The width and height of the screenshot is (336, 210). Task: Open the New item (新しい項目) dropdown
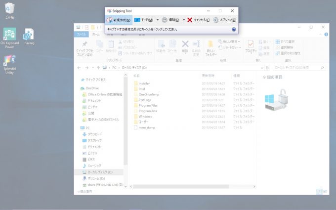tap(229, 42)
